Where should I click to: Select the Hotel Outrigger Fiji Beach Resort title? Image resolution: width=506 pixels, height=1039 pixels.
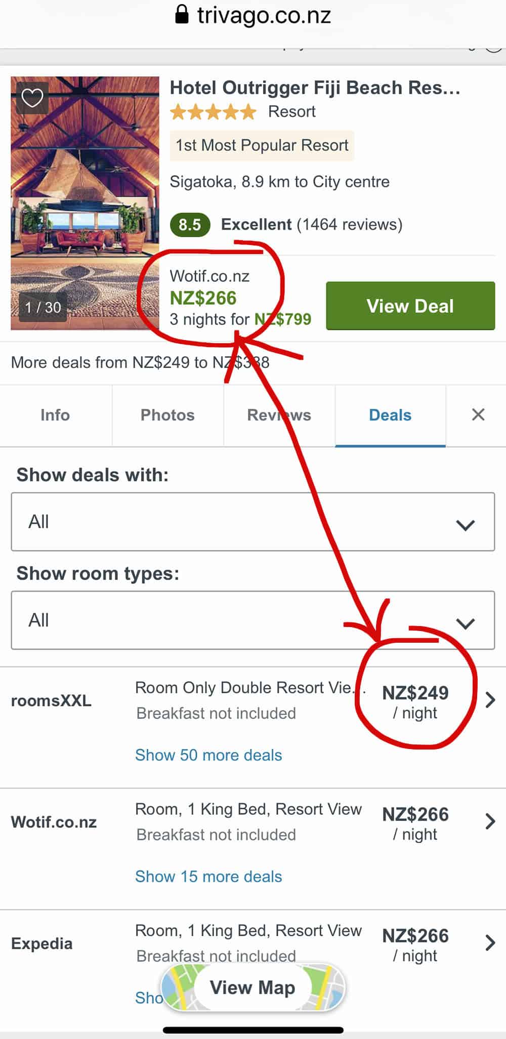coord(315,88)
